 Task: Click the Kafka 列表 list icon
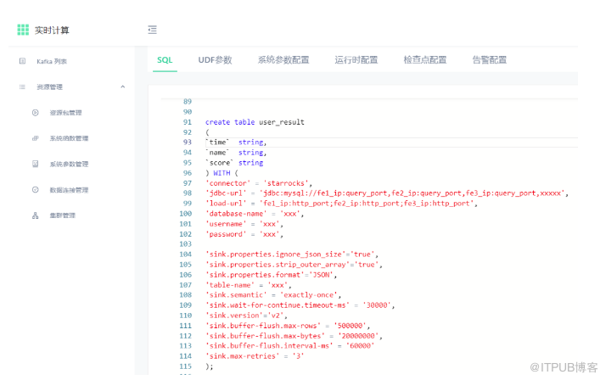click(x=22, y=61)
